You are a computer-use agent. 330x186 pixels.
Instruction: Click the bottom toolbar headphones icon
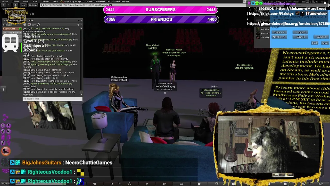point(130,184)
